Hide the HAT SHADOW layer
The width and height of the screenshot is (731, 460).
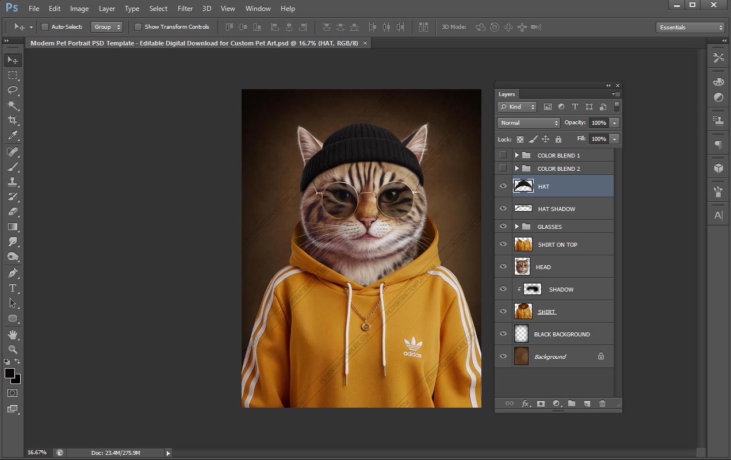coord(503,209)
